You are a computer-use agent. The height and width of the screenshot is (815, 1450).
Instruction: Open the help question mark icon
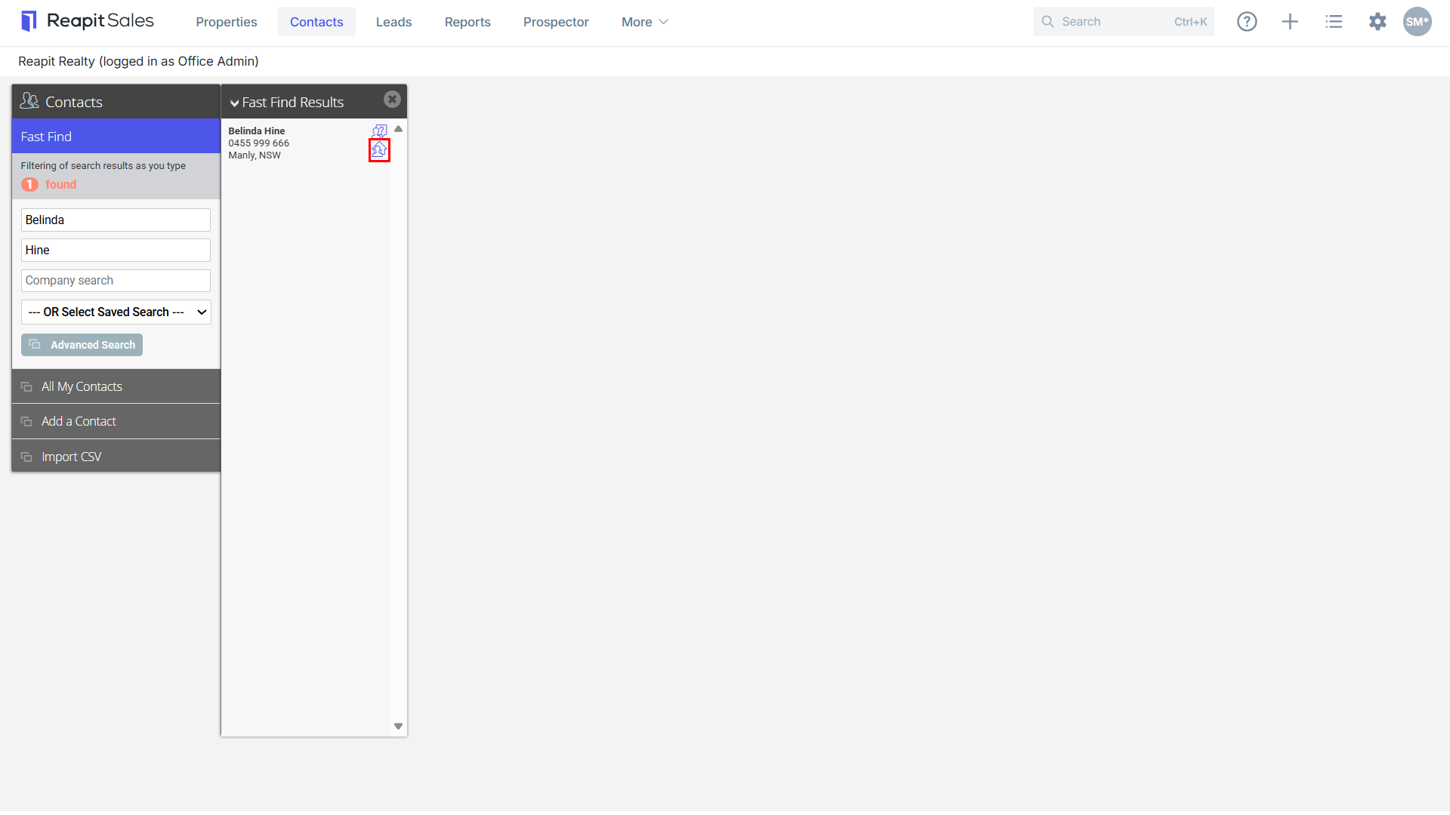1247,22
